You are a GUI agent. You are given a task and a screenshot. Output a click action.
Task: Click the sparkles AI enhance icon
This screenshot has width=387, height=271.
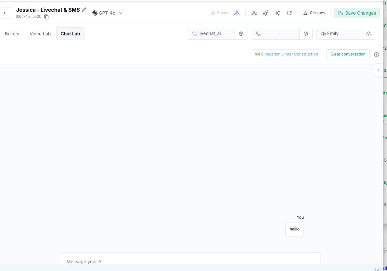(277, 13)
